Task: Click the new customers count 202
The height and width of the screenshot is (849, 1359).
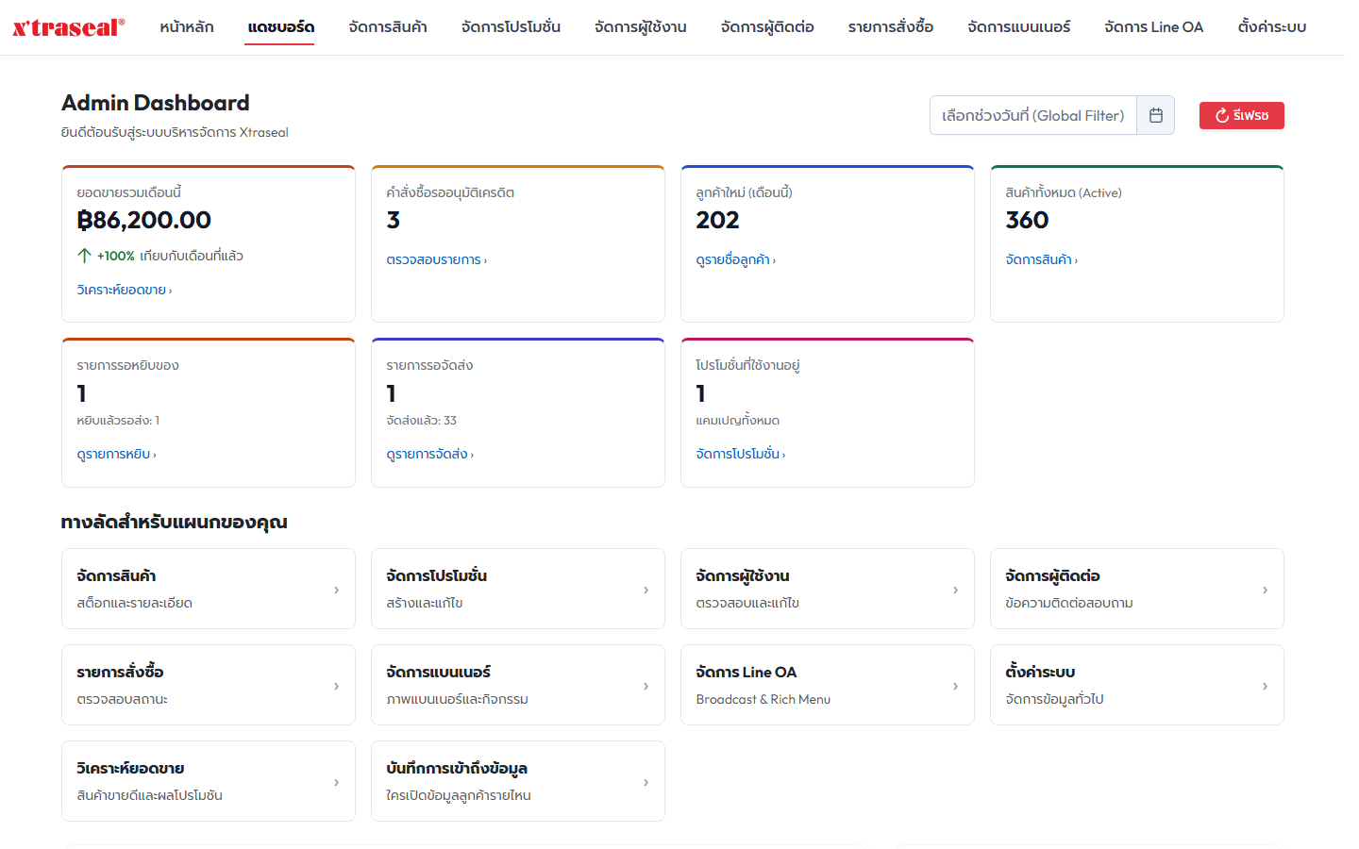Action: [x=717, y=220]
